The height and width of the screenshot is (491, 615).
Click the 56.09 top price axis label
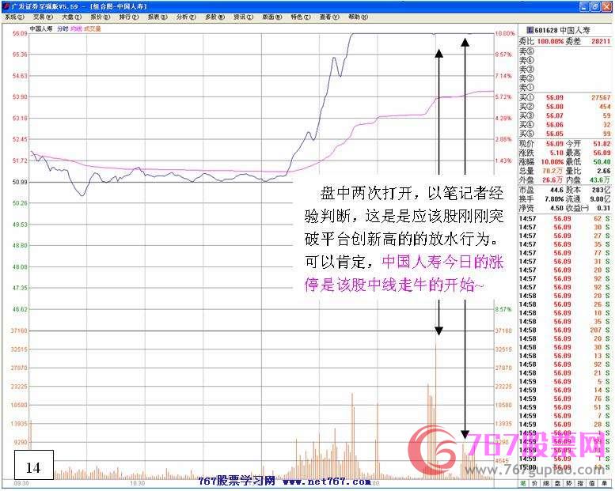click(20, 34)
